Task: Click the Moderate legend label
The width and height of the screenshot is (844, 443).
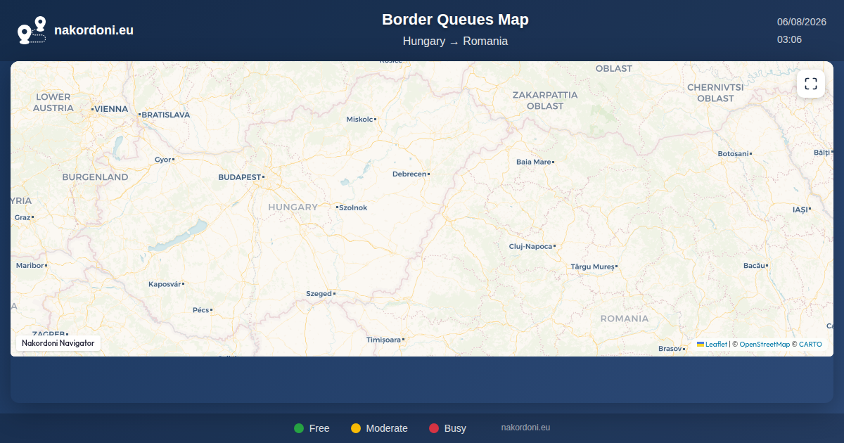Action: [387, 428]
